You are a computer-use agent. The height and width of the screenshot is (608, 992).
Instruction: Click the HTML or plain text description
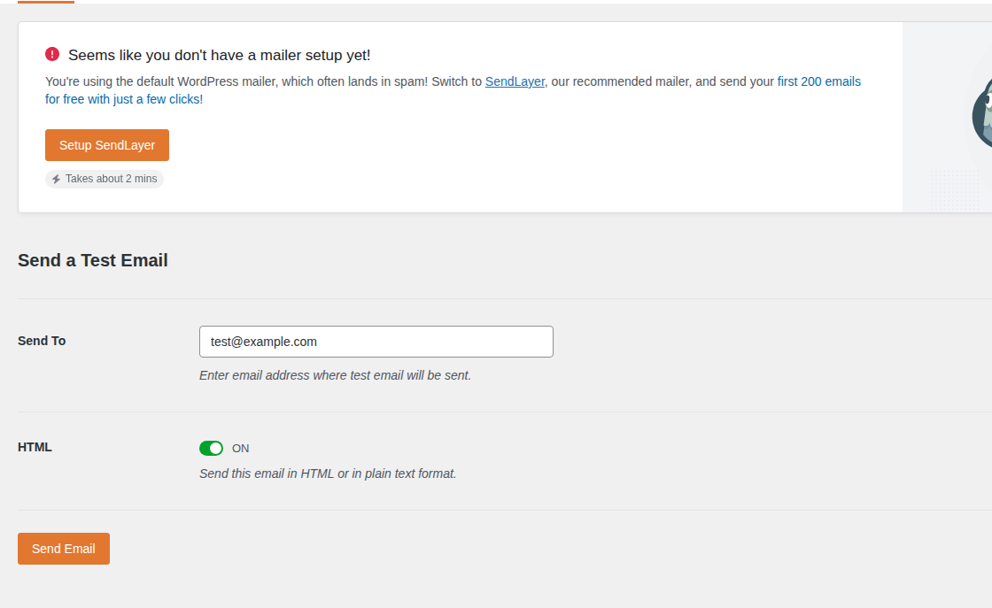tap(328, 473)
